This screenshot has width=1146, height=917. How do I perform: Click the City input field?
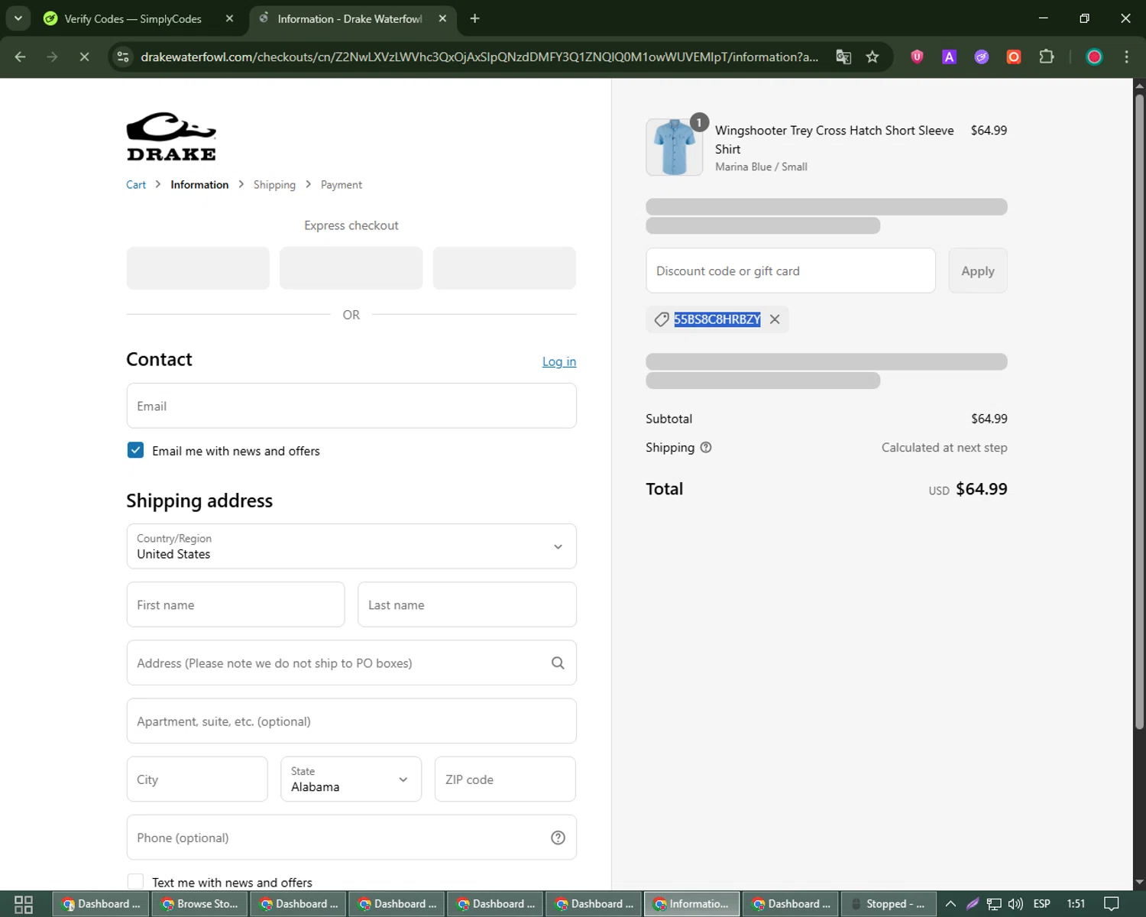pos(197,779)
